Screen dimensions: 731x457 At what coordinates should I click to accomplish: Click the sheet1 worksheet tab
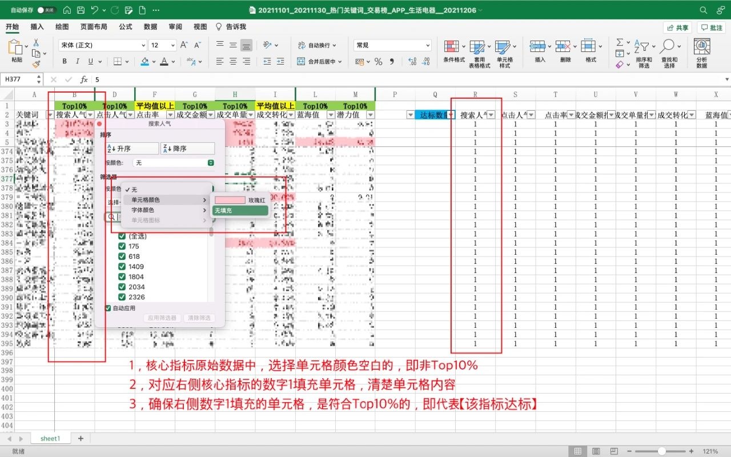point(50,439)
